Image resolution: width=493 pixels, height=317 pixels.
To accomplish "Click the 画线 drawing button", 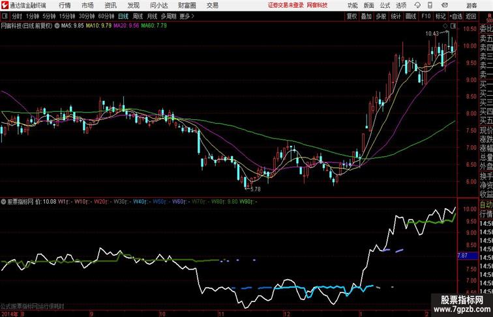I will [x=411, y=16].
